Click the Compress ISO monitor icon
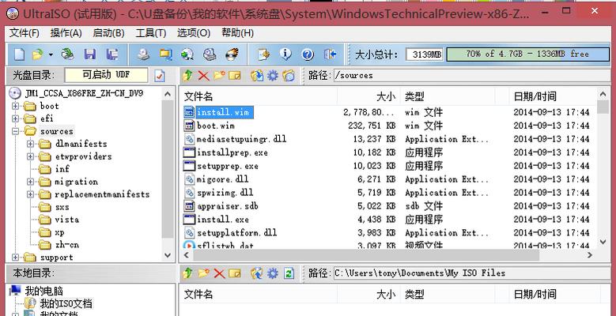Viewport: 616px width, 316px height. (x=166, y=55)
